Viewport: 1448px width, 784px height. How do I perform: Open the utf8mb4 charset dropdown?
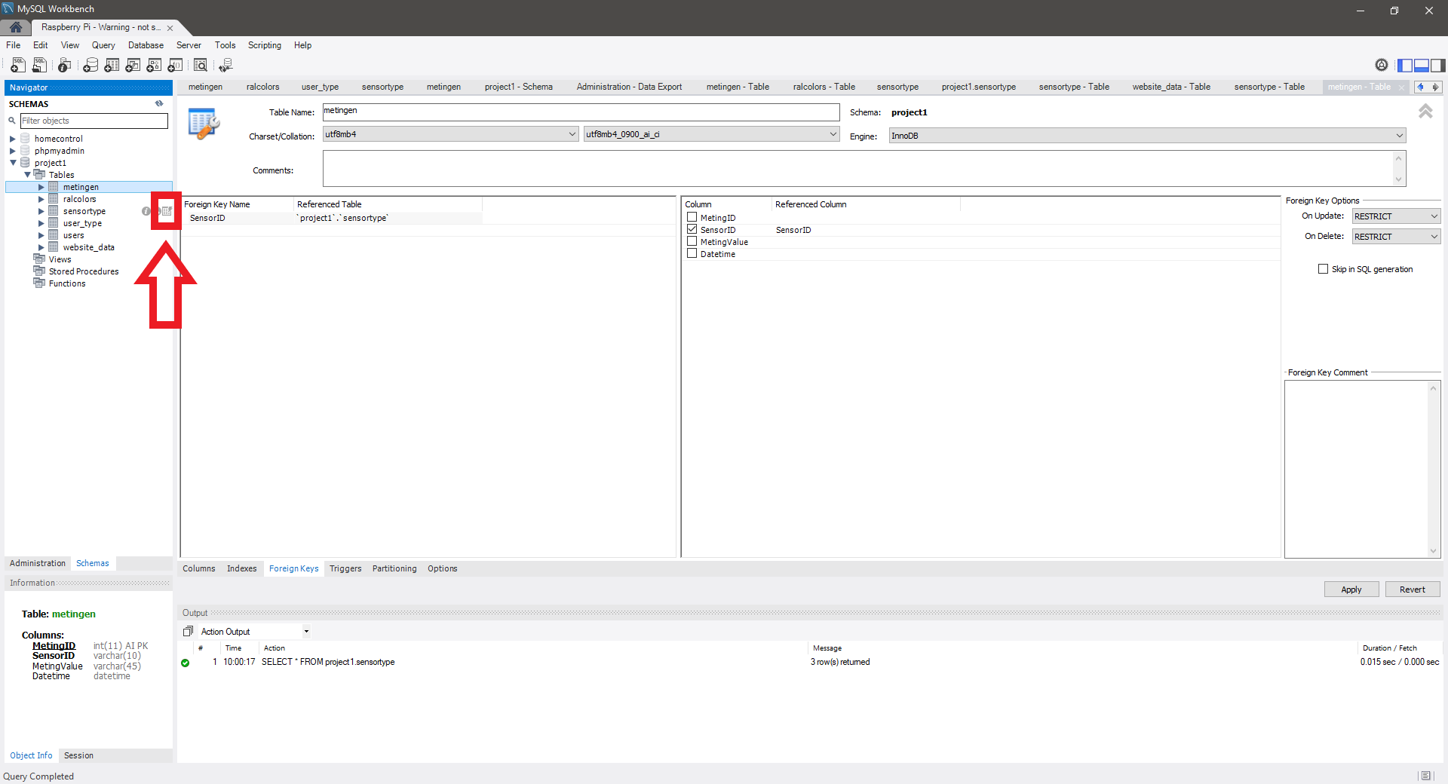pos(451,134)
